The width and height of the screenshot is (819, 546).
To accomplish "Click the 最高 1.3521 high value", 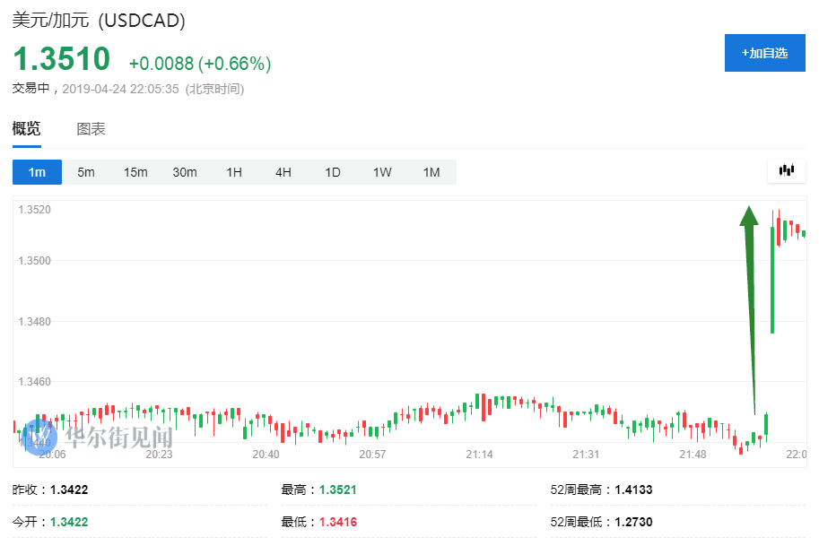I will click(x=336, y=490).
